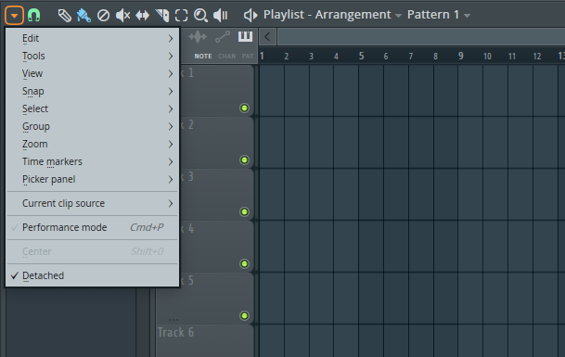This screenshot has width=565, height=357.
Task: Open the Snap submenu
Action: [92, 91]
